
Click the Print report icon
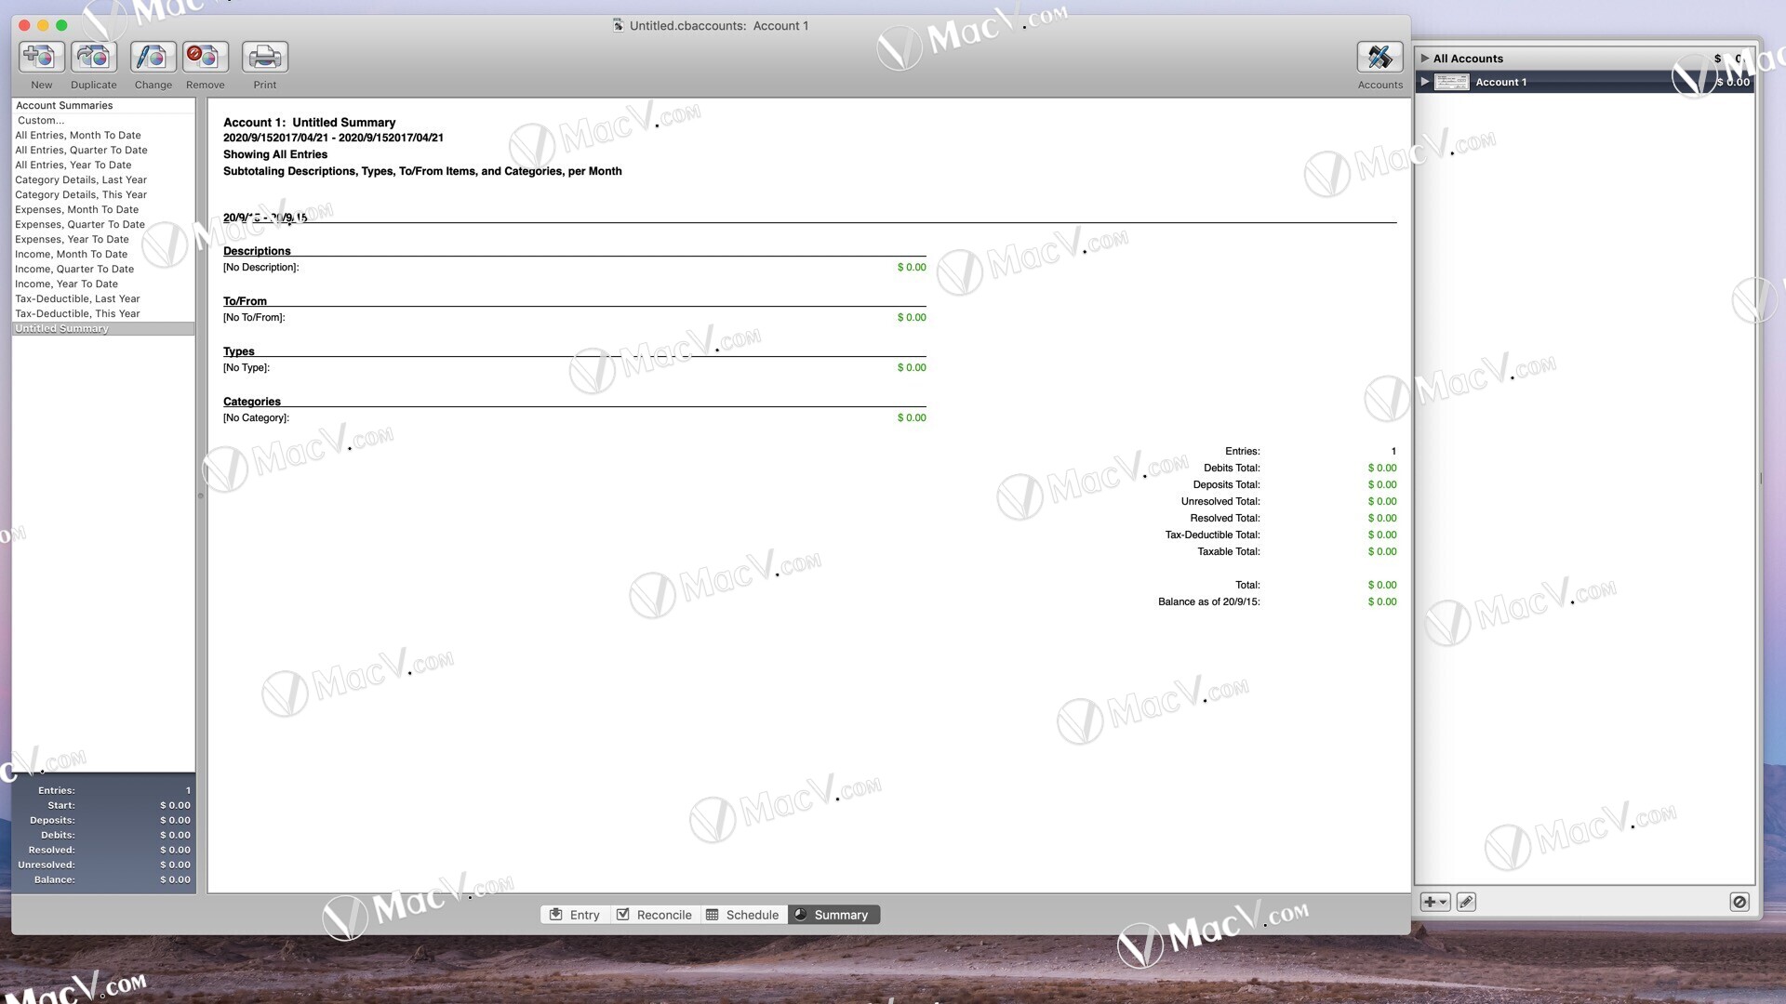coord(264,57)
